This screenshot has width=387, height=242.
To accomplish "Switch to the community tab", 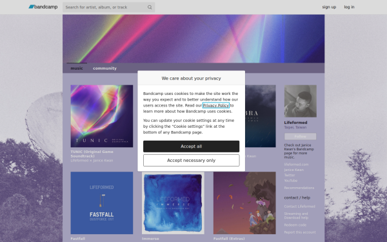I will click(x=104, y=68).
